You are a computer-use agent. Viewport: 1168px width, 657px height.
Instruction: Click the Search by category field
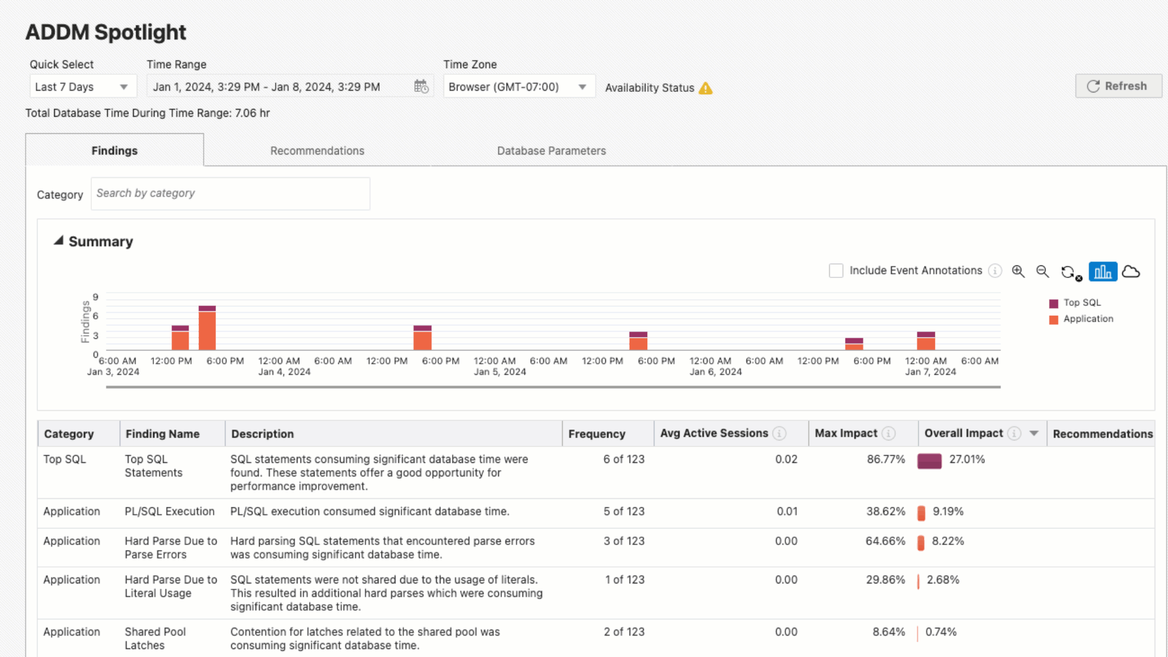point(230,193)
